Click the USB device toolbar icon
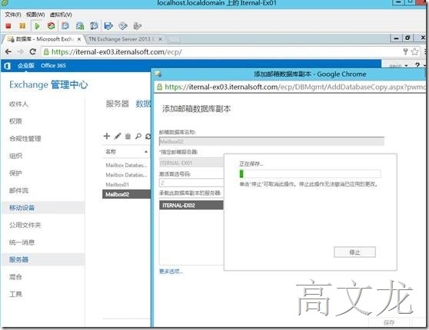 pyautogui.click(x=137, y=26)
